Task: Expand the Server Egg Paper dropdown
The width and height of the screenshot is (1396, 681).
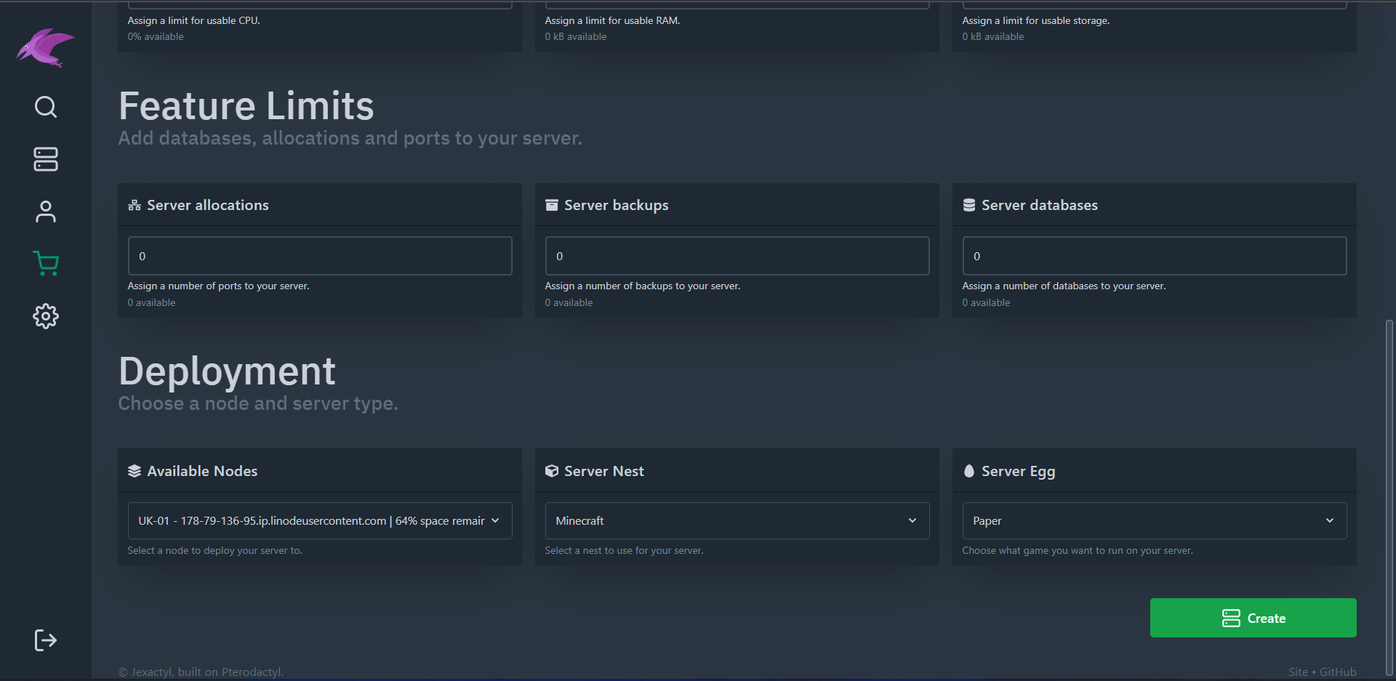Action: (x=1154, y=521)
